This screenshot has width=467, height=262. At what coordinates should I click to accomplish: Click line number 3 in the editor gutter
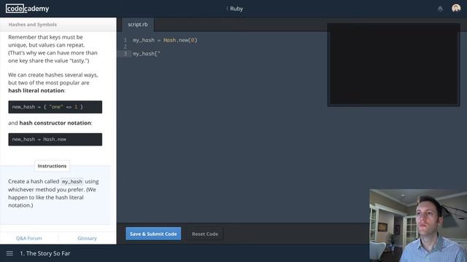tap(125, 54)
